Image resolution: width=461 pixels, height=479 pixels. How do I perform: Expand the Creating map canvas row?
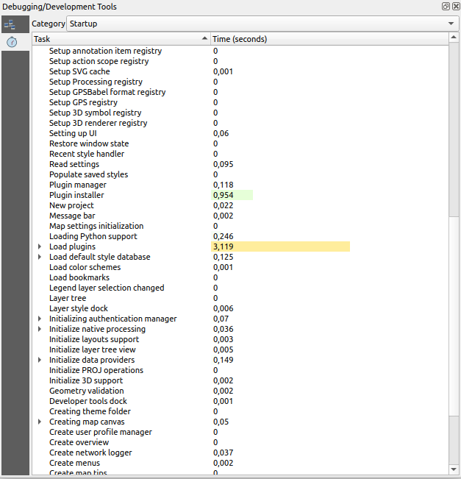pyautogui.click(x=40, y=422)
